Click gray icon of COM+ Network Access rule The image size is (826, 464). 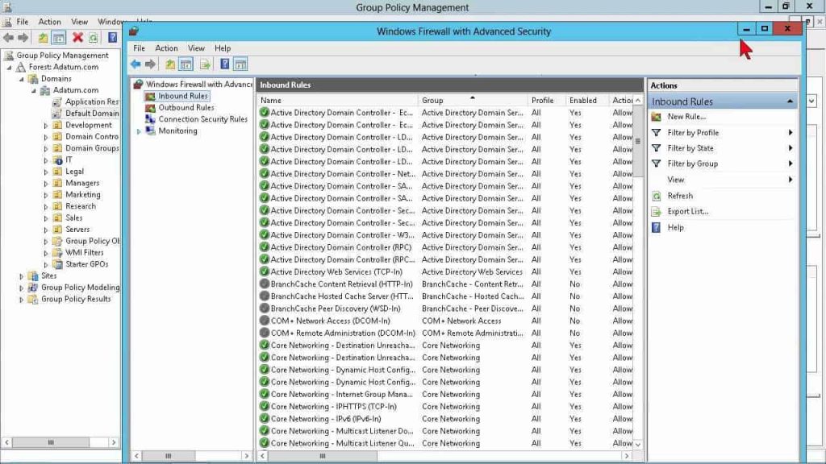(x=265, y=321)
